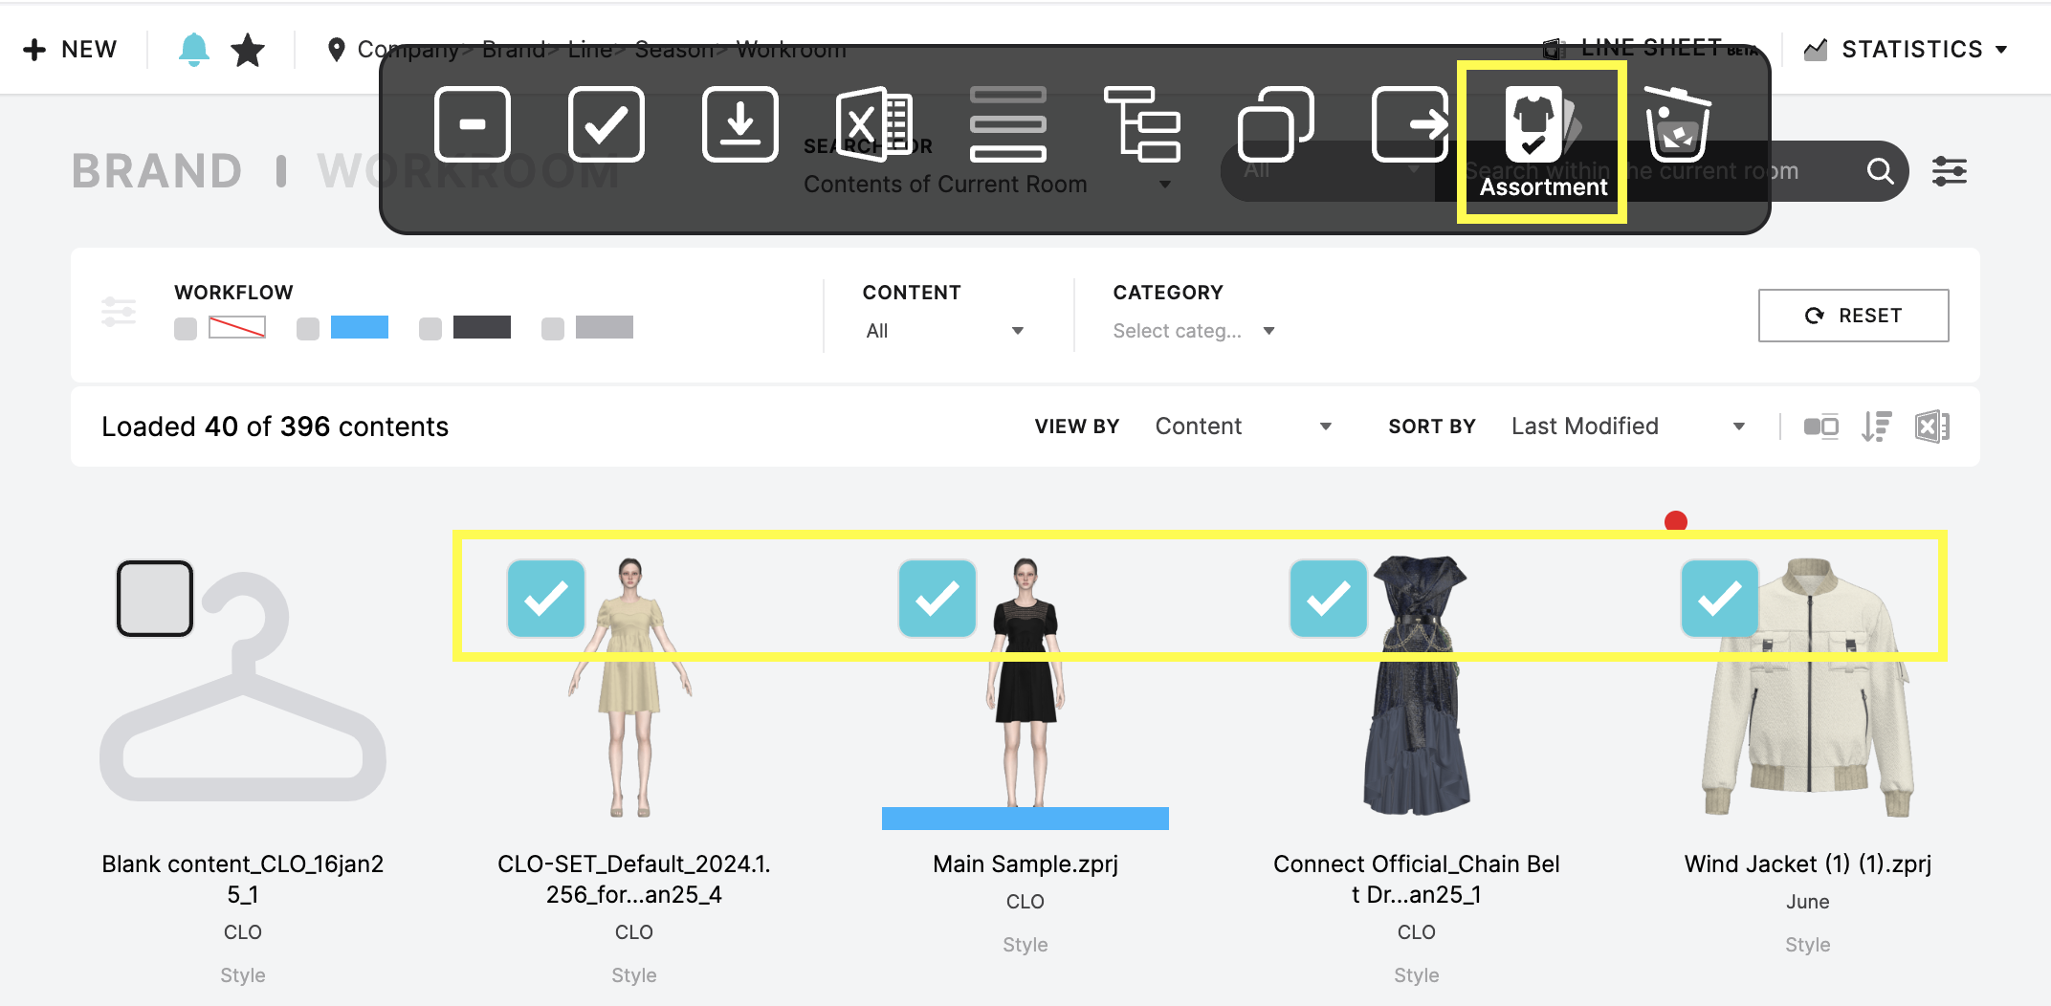Click the Wind Jacket (1) (1).zprj title
The height and width of the screenshot is (1006, 2051).
pyautogui.click(x=1808, y=864)
